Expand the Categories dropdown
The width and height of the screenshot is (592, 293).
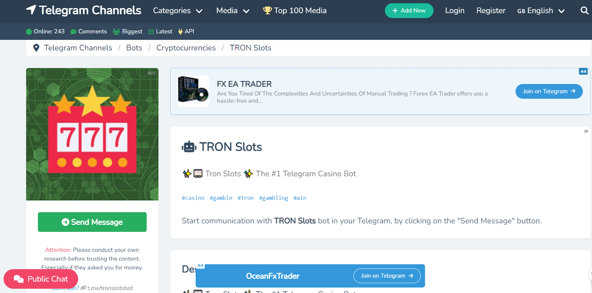point(178,11)
